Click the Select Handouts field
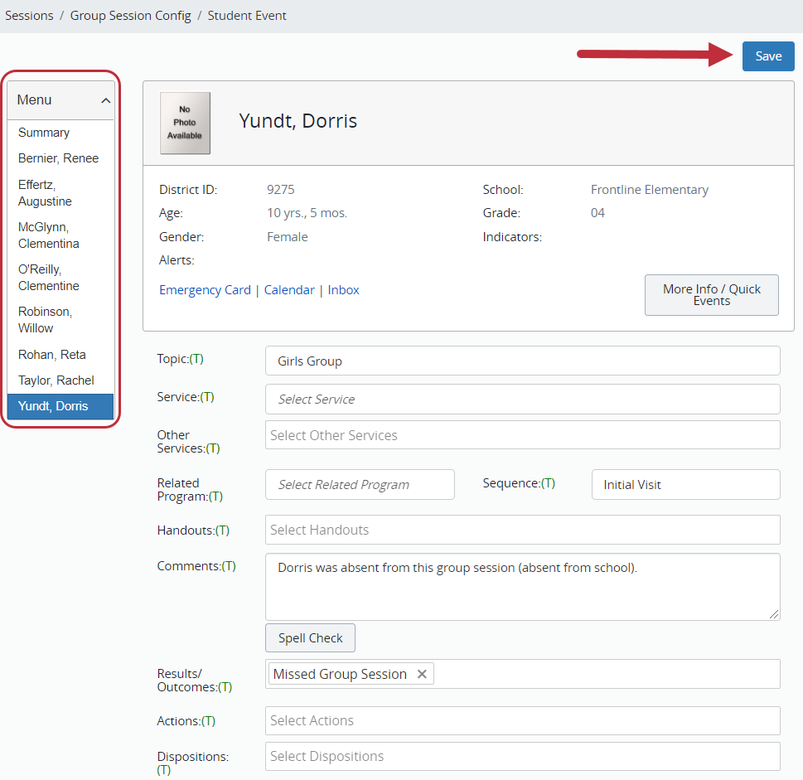The width and height of the screenshot is (803, 780). point(522,530)
